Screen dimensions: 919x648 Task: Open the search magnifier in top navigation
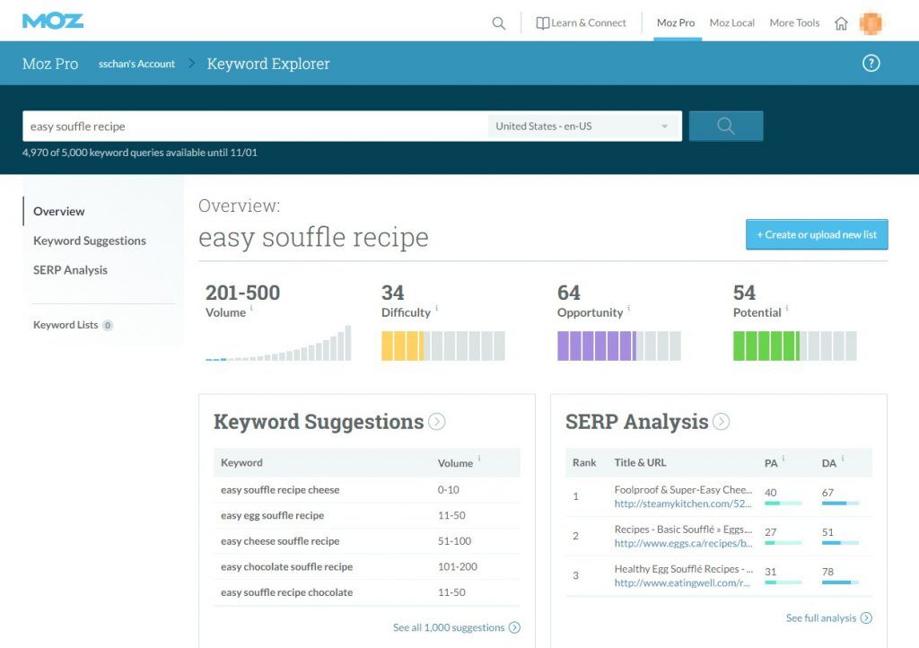coord(499,23)
